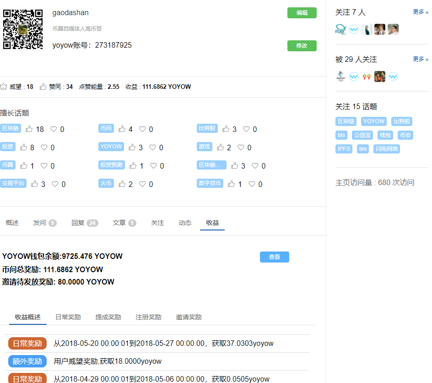Image resolution: width=432 pixels, height=383 pixels.
Task: Switch to the 回复 tab
Action: 85,223
